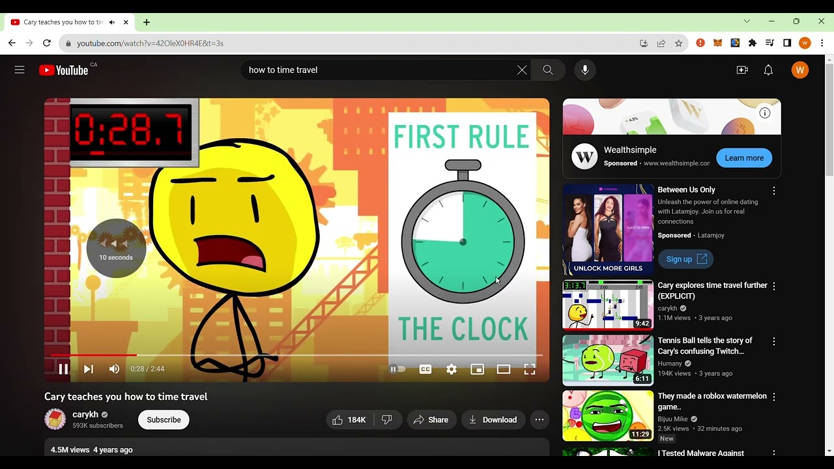The width and height of the screenshot is (834, 469).
Task: Share this page from the address bar
Action: [x=661, y=43]
